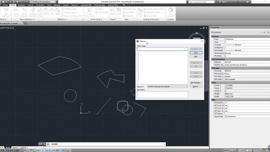Expand the Reference panel arrow
The image size is (270, 152).
67,19
